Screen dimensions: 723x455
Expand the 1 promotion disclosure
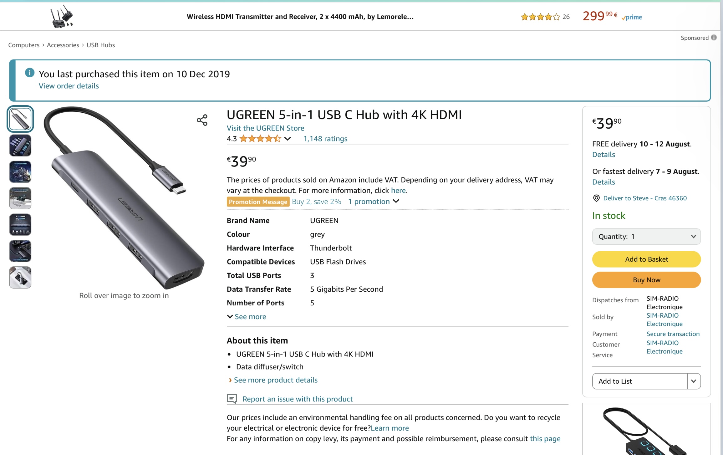tap(374, 202)
